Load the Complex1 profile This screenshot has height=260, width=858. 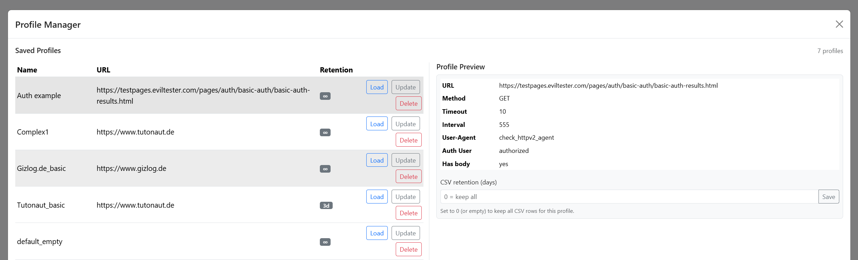coord(377,124)
